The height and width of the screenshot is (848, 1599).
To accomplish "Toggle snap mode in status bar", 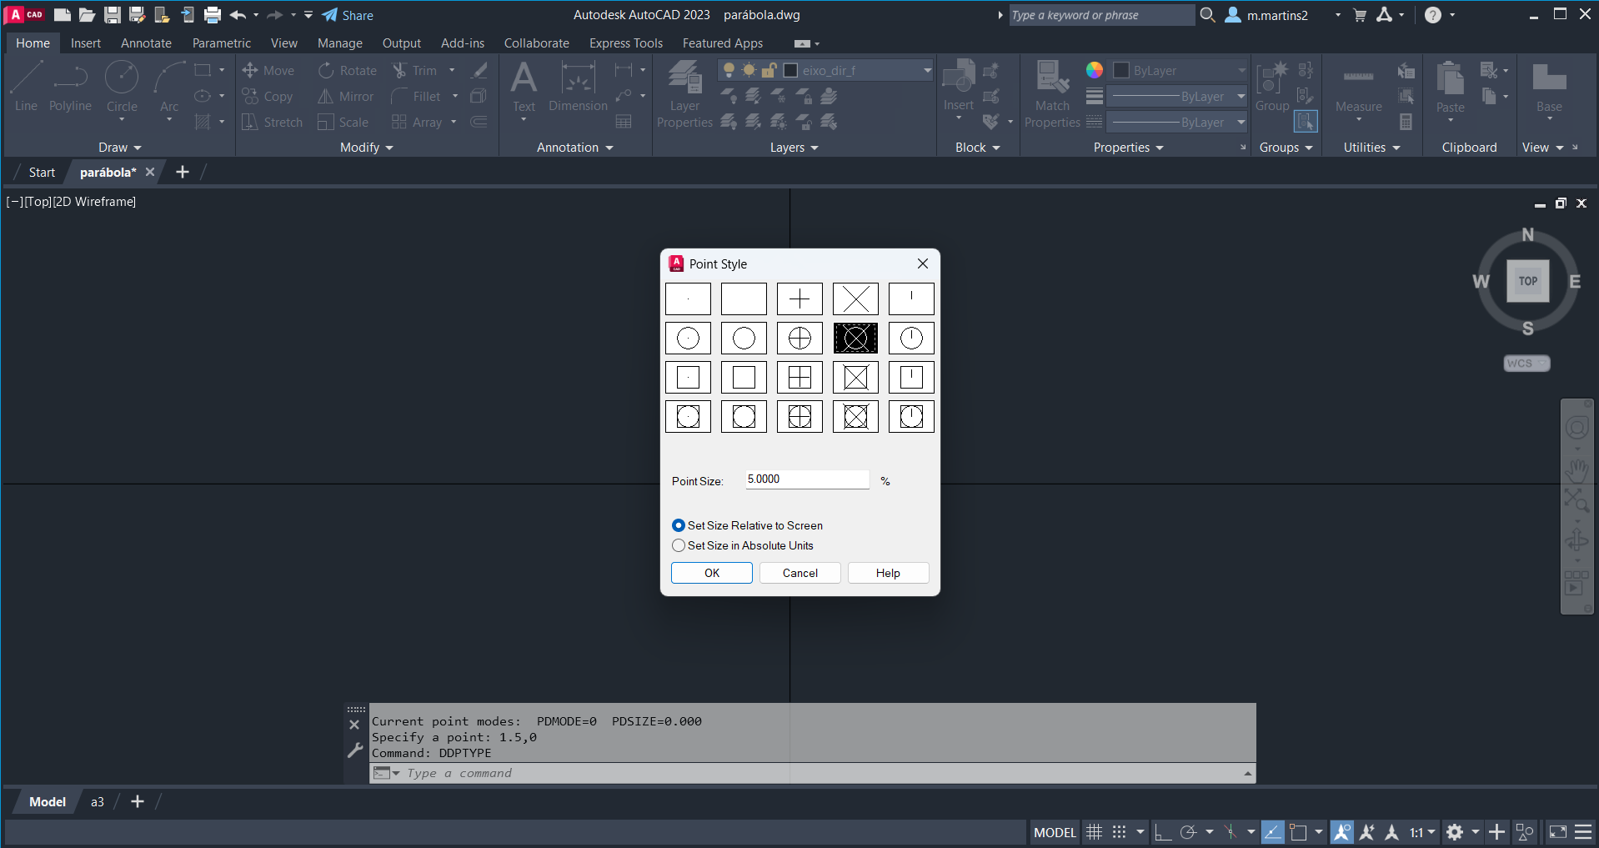I will 1119,832.
